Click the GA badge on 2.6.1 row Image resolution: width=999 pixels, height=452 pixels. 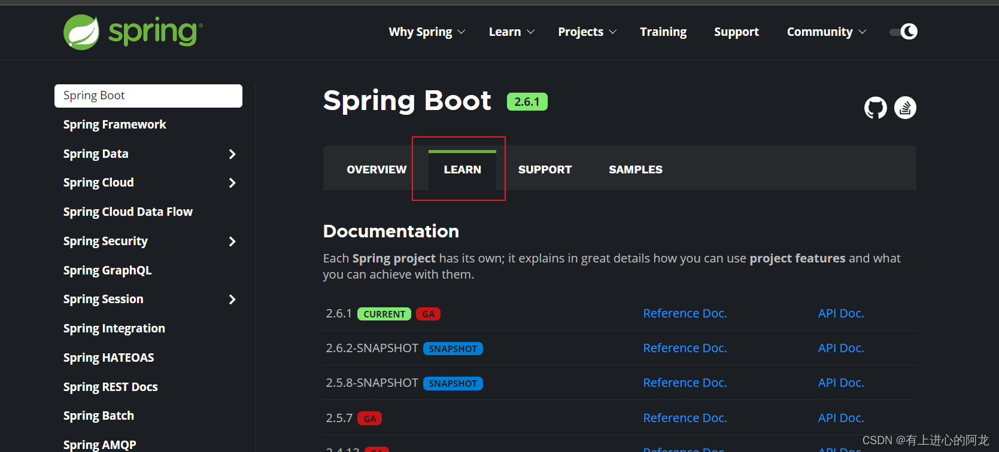pos(428,314)
